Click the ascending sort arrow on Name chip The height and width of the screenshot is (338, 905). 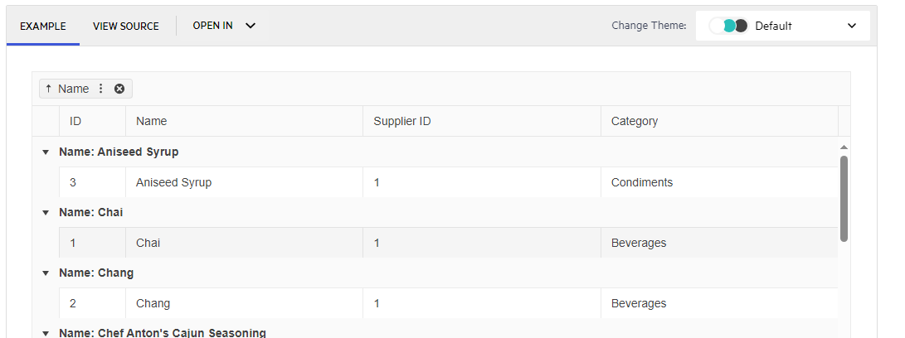coord(48,89)
